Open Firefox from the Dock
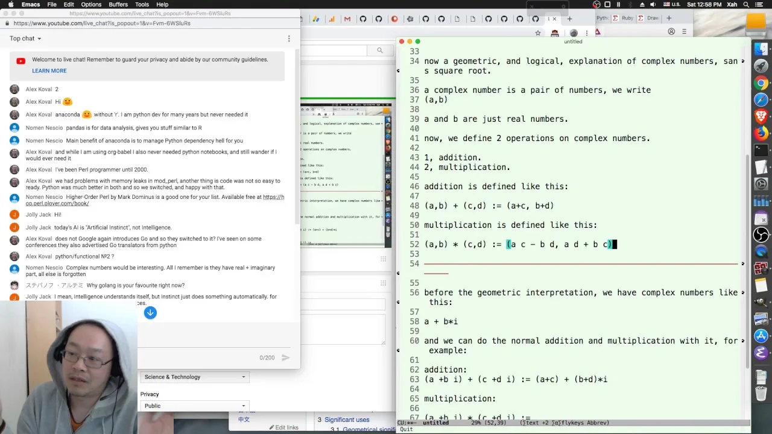 click(x=761, y=133)
